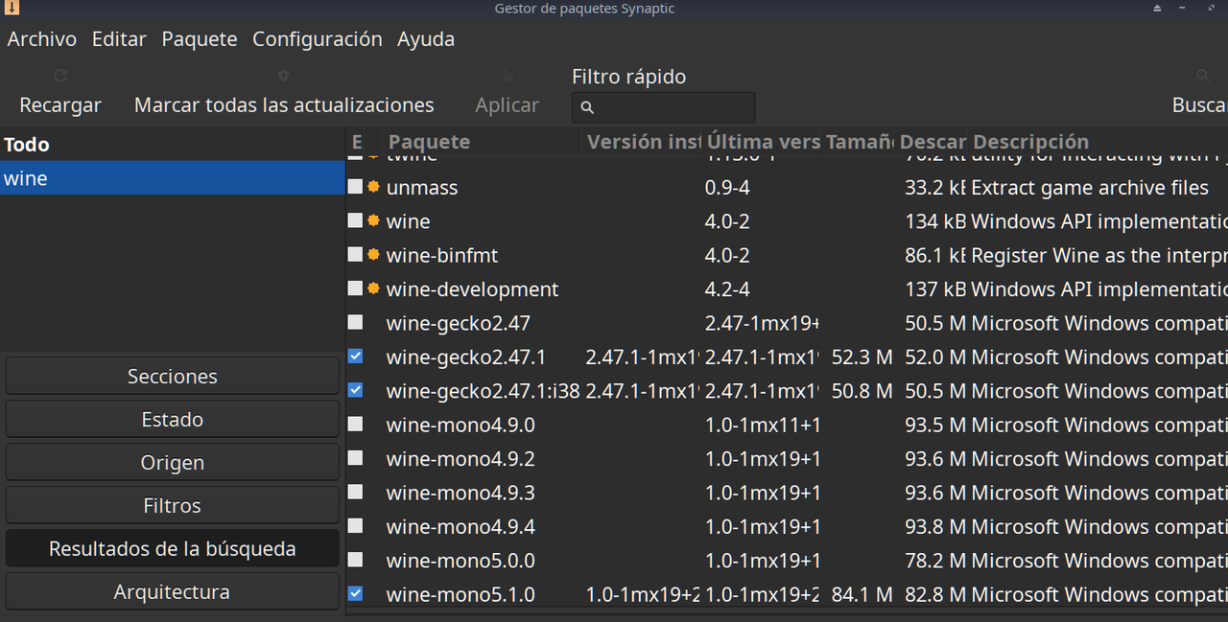Click the Recargar reload toolbar button
The height and width of the screenshot is (622, 1228).
click(x=60, y=93)
